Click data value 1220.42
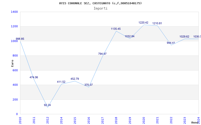The height and width of the screenshot is (125, 201). point(143,22)
